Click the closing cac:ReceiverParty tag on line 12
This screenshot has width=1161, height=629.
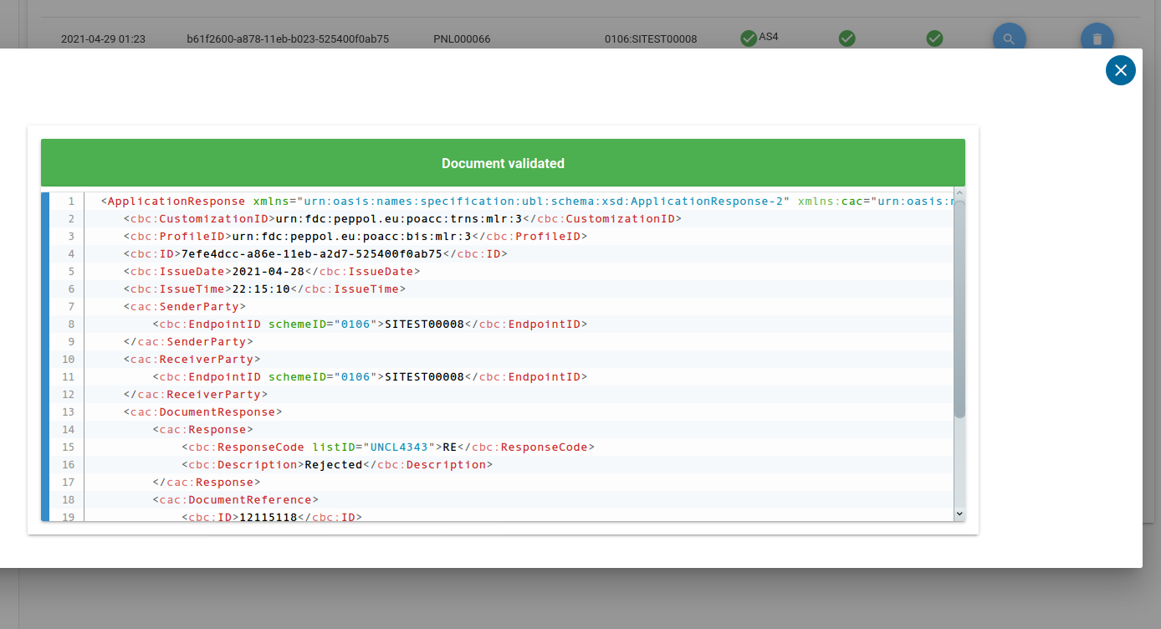tap(196, 395)
